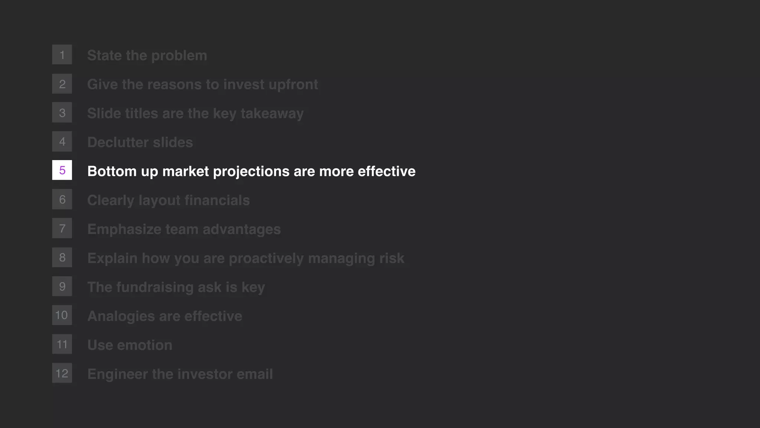Click the number 4 box
This screenshot has height=428, width=760.
[62, 142]
